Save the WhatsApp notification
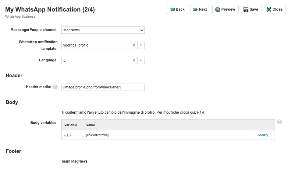 (x=251, y=9)
